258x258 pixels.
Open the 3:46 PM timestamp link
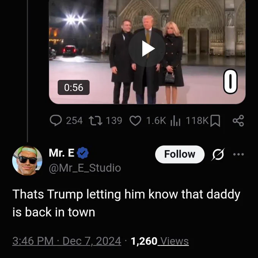(x=33, y=241)
